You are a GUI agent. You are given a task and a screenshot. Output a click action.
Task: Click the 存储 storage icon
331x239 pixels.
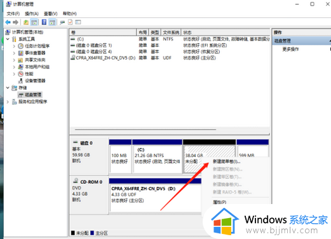[x=15, y=88]
